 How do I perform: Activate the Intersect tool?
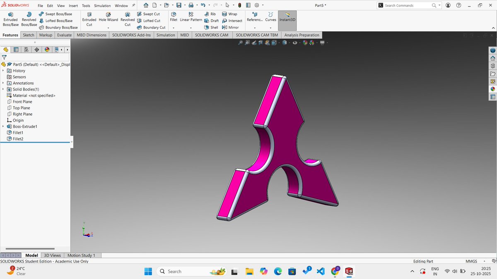(x=232, y=21)
